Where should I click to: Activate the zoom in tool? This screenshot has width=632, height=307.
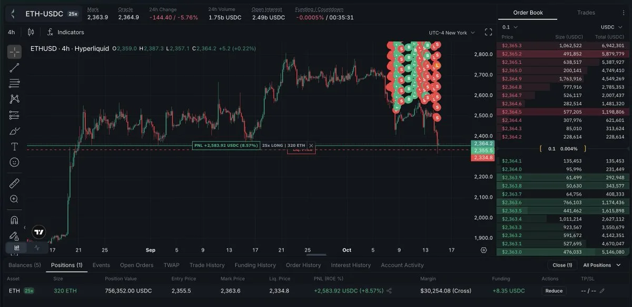14,199
